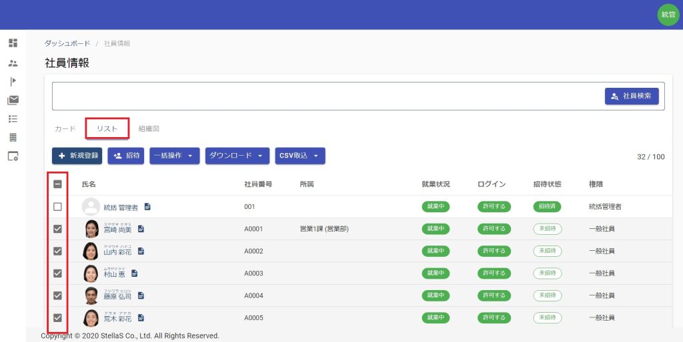Click the 新規登録 button
This screenshot has height=342, width=683.
click(x=77, y=156)
